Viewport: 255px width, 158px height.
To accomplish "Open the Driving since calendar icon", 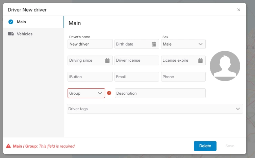I will 107,61.
